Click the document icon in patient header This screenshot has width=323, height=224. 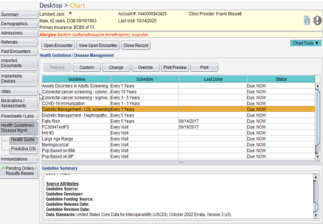(x=306, y=20)
